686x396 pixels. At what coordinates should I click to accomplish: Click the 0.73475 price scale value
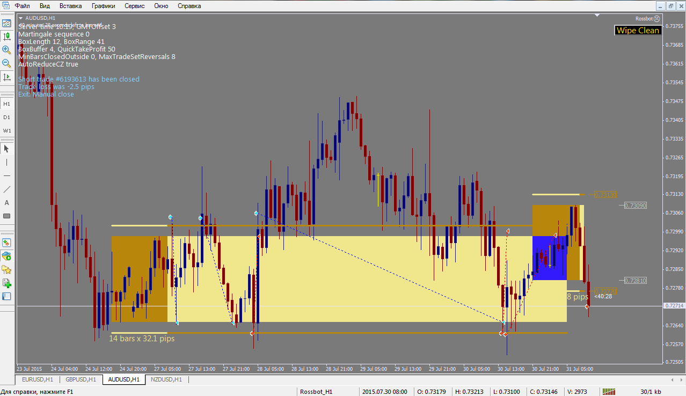[674, 101]
